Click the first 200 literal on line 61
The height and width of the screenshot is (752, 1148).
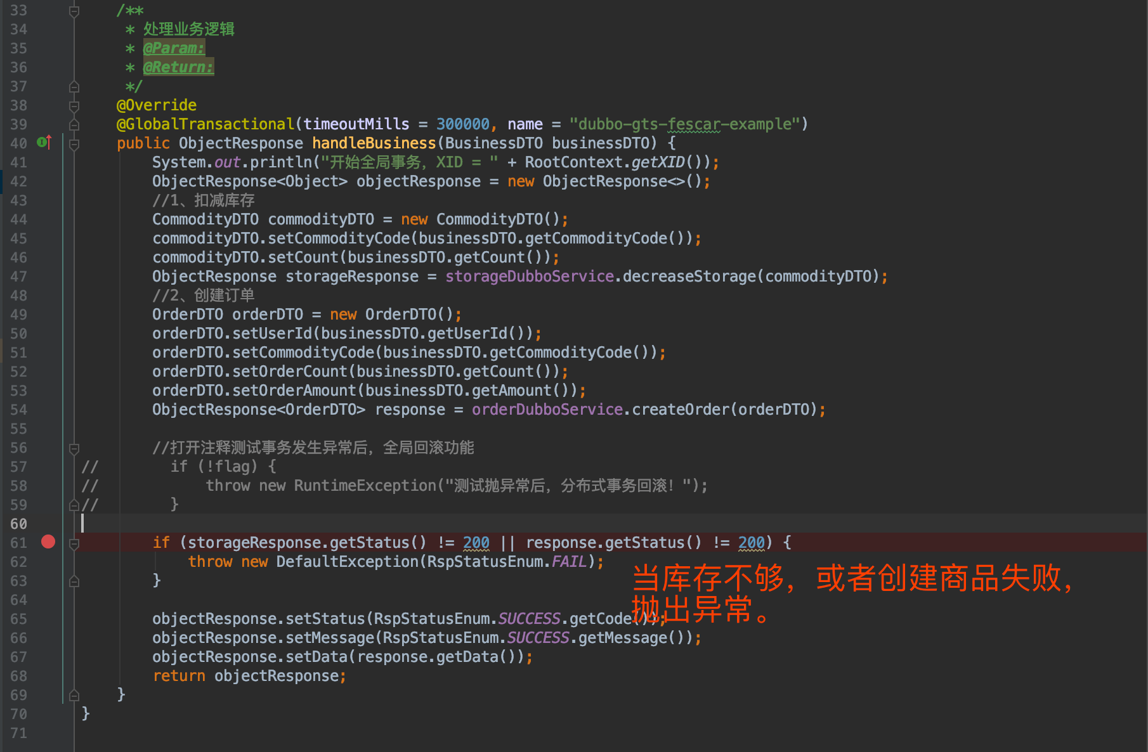coord(476,543)
